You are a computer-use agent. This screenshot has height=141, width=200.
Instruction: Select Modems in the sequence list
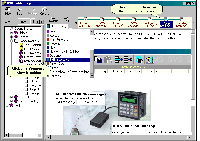click(68, 44)
